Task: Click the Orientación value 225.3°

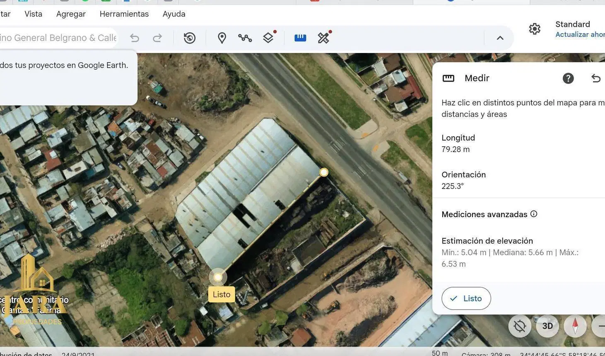Action: [x=453, y=186]
